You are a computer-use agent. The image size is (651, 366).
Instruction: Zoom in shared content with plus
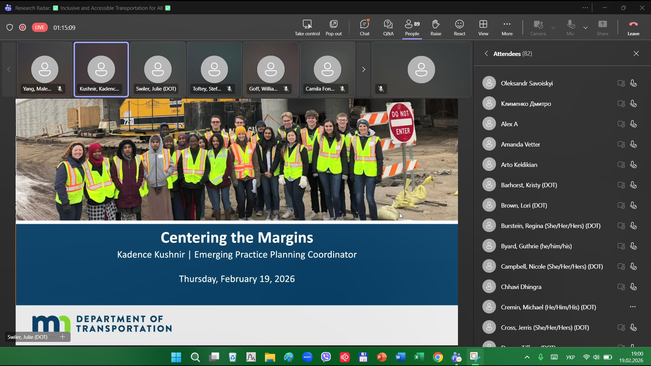(x=62, y=337)
